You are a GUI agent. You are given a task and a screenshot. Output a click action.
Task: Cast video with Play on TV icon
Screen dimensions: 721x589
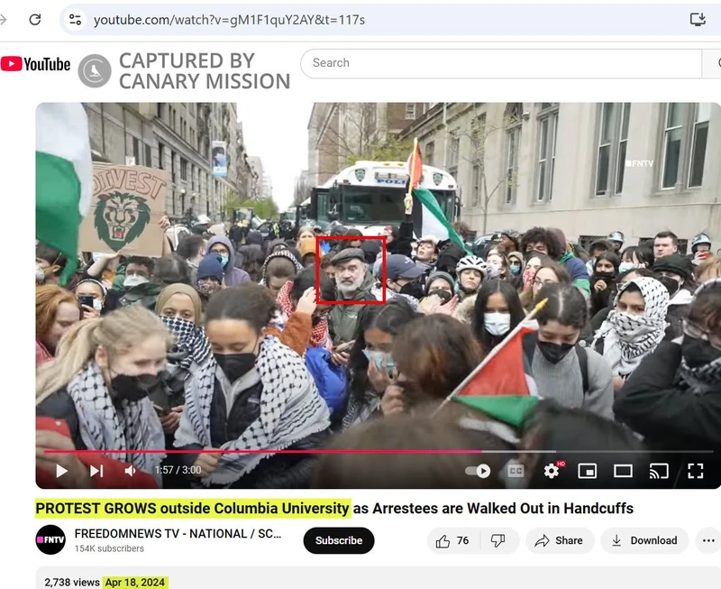(x=659, y=471)
